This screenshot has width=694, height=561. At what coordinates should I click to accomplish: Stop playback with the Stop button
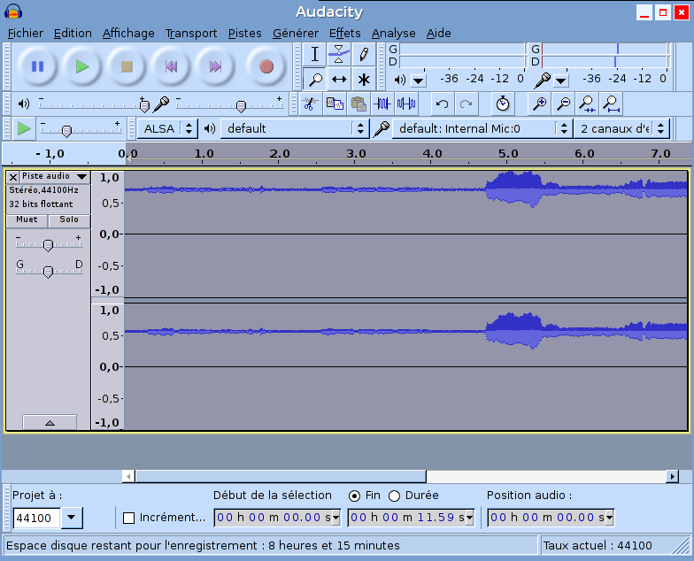click(127, 67)
